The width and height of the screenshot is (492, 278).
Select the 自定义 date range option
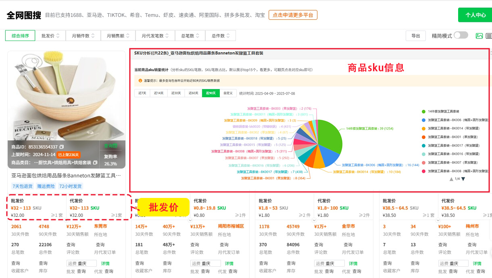[x=228, y=93]
